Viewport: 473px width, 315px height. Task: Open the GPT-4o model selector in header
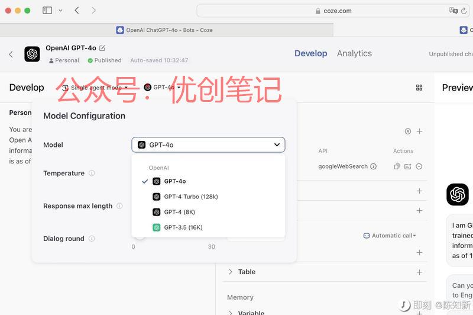pyautogui.click(x=162, y=87)
